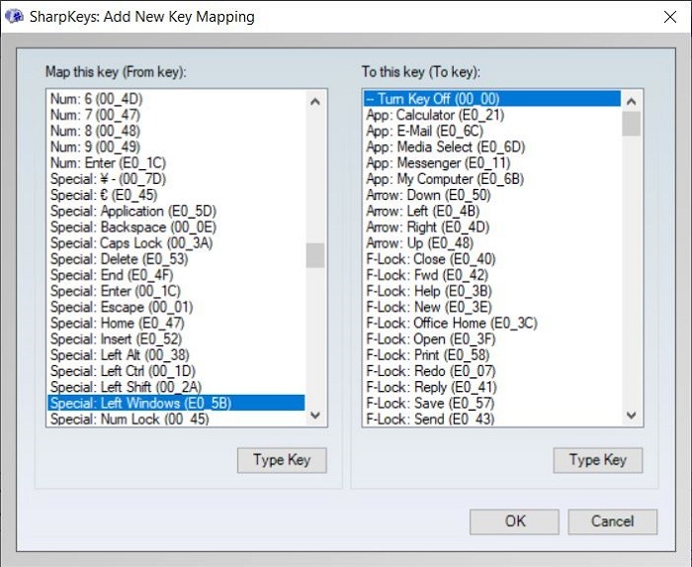Select Special: Caps Lock (00_3A) entry
This screenshot has height=567, width=692.
176,242
